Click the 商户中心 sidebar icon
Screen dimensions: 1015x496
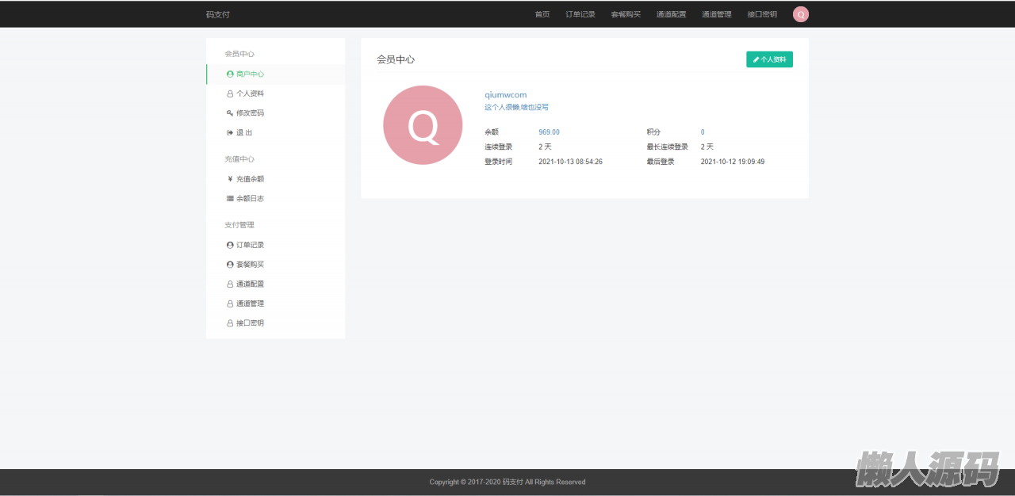(x=230, y=74)
